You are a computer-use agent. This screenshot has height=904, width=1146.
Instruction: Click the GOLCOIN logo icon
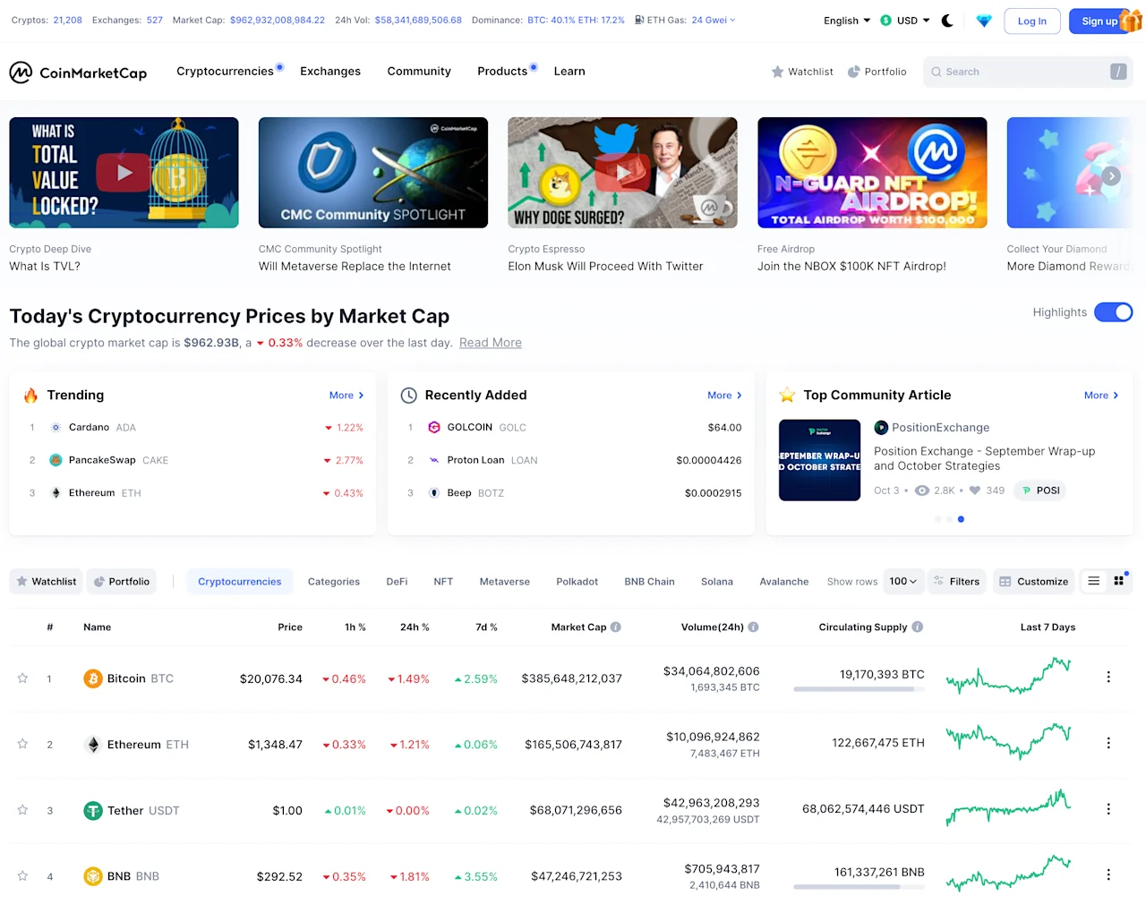434,428
